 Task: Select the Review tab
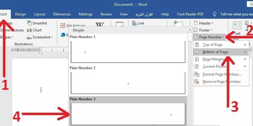pyautogui.click(x=106, y=14)
